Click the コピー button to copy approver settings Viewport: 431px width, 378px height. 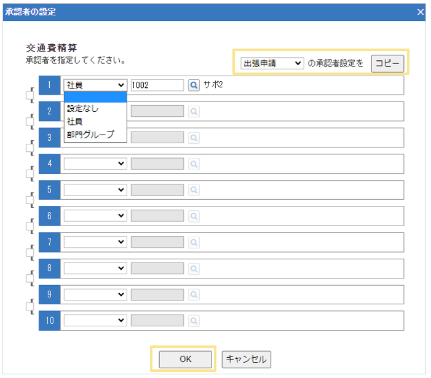387,63
